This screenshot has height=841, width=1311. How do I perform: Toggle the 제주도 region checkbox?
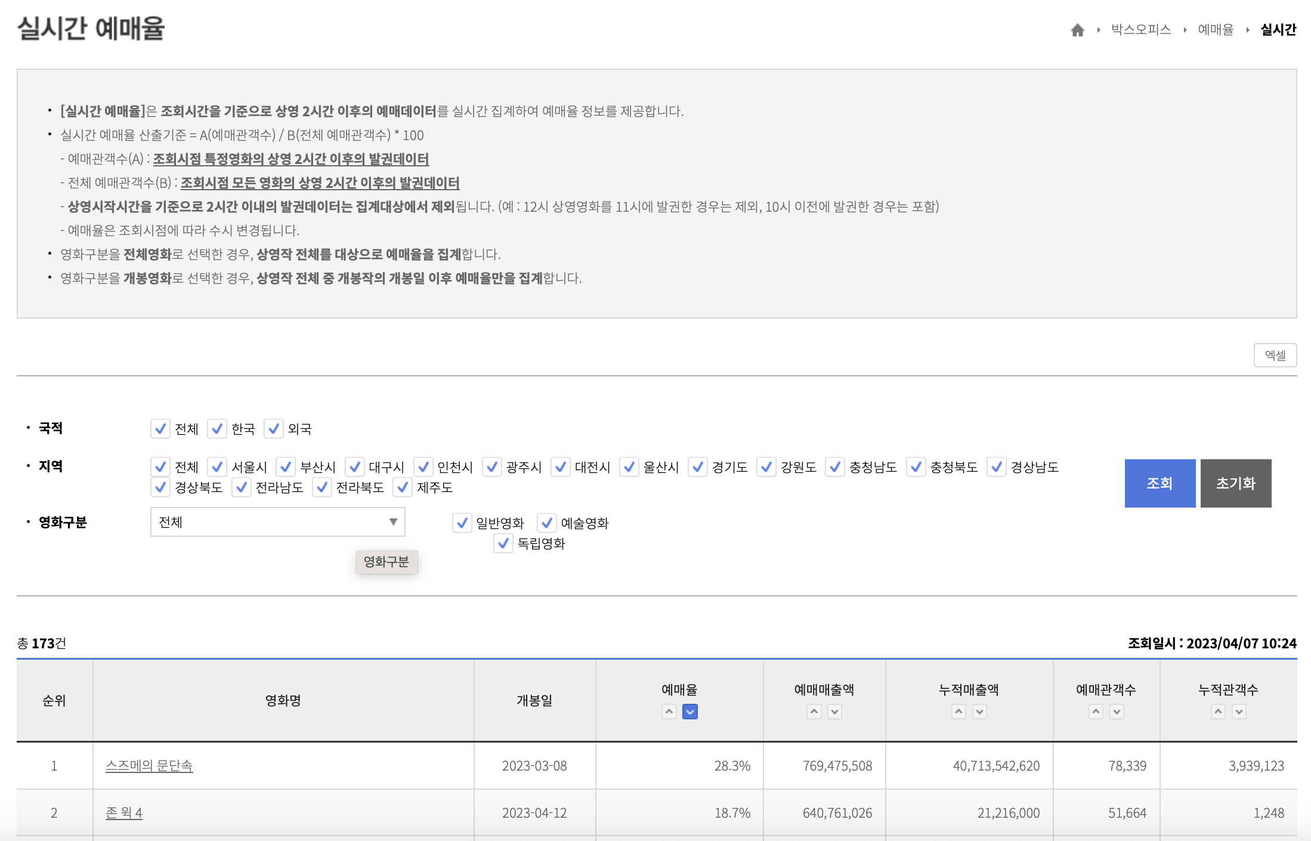pyautogui.click(x=403, y=487)
